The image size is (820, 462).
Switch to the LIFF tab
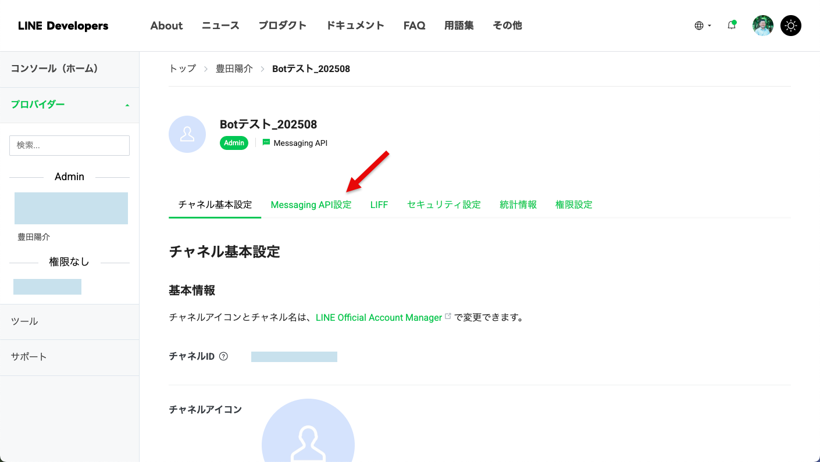(379, 205)
